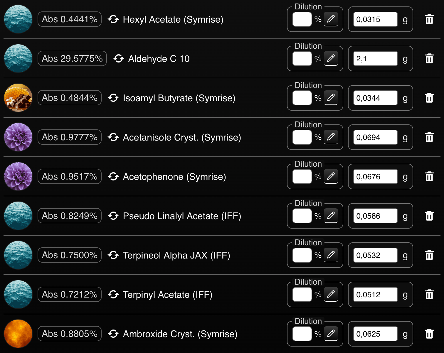Click the orange sphere thumbnail for Ambroxide Cryst.
Viewport: 444px width, 353px height.
click(x=18, y=334)
